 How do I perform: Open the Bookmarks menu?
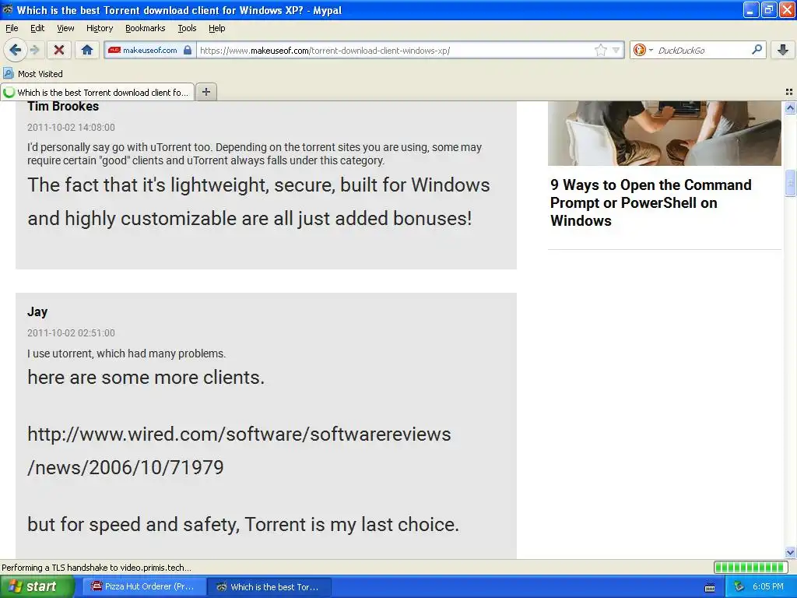[x=146, y=28]
